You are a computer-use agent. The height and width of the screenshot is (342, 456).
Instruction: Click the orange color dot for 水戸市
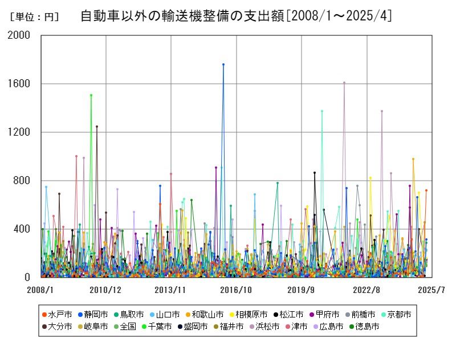click(x=44, y=315)
